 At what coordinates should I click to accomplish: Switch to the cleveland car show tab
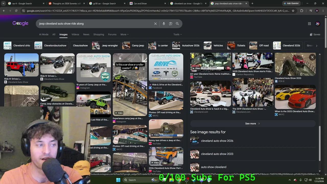coord(189,4)
